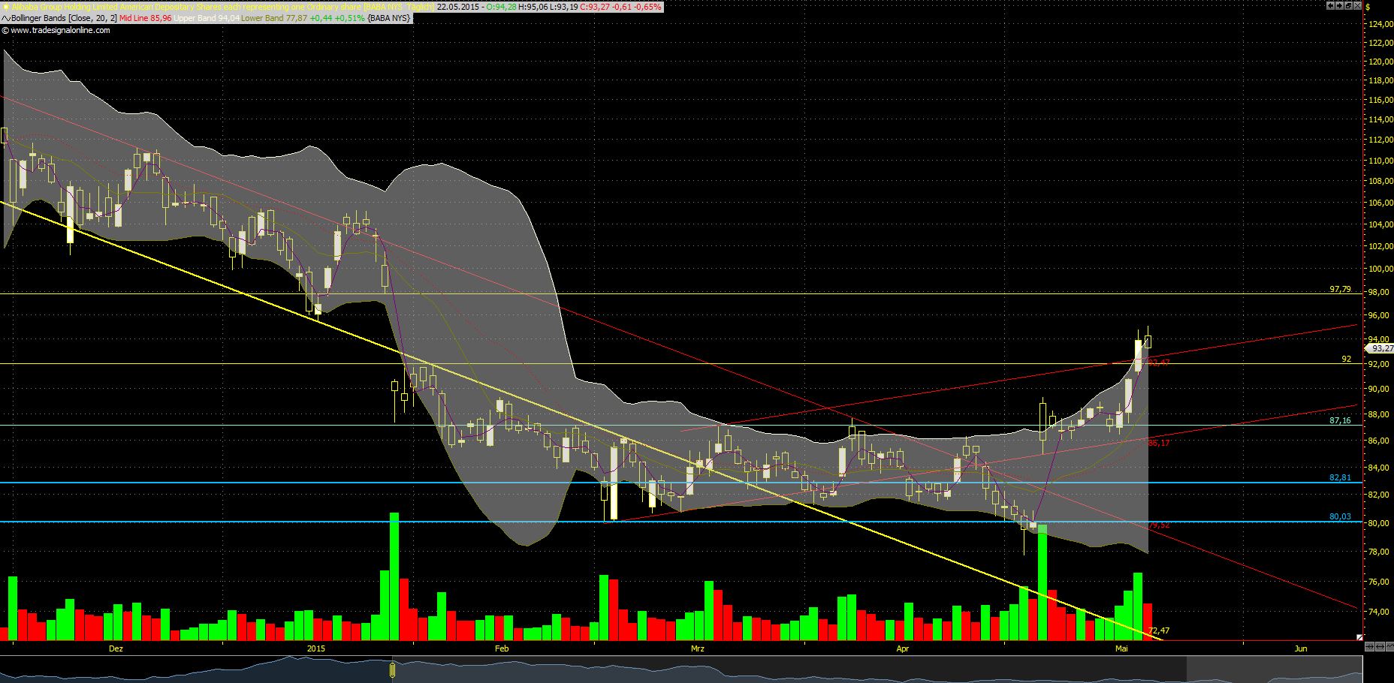The width and height of the screenshot is (1394, 683).
Task: Click the chart scaling arrow icon at bottom right
Action: pyautogui.click(x=1370, y=646)
